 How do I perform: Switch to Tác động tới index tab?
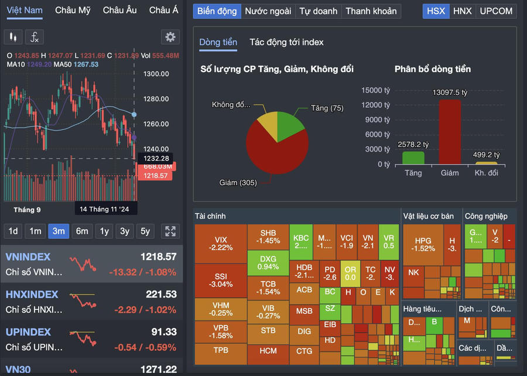click(x=286, y=42)
